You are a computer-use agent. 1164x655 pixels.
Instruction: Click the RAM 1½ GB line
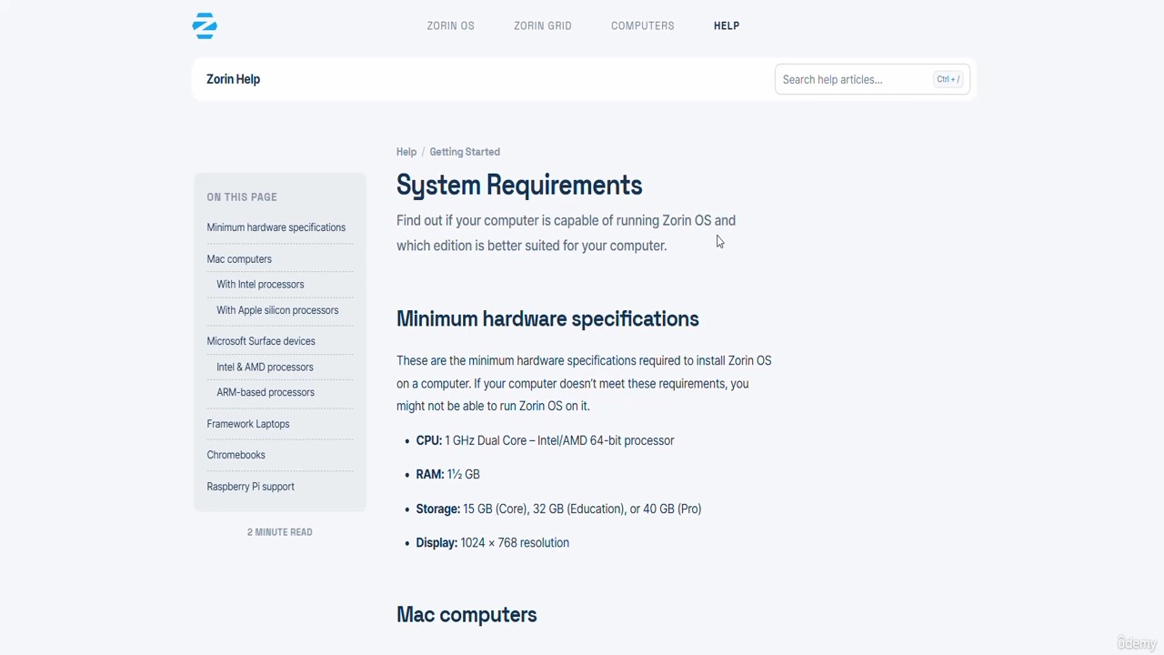(447, 475)
